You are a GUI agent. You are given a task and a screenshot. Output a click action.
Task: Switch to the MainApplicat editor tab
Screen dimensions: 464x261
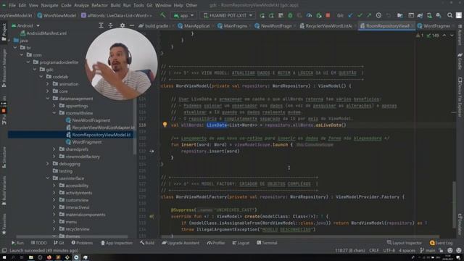(x=194, y=26)
